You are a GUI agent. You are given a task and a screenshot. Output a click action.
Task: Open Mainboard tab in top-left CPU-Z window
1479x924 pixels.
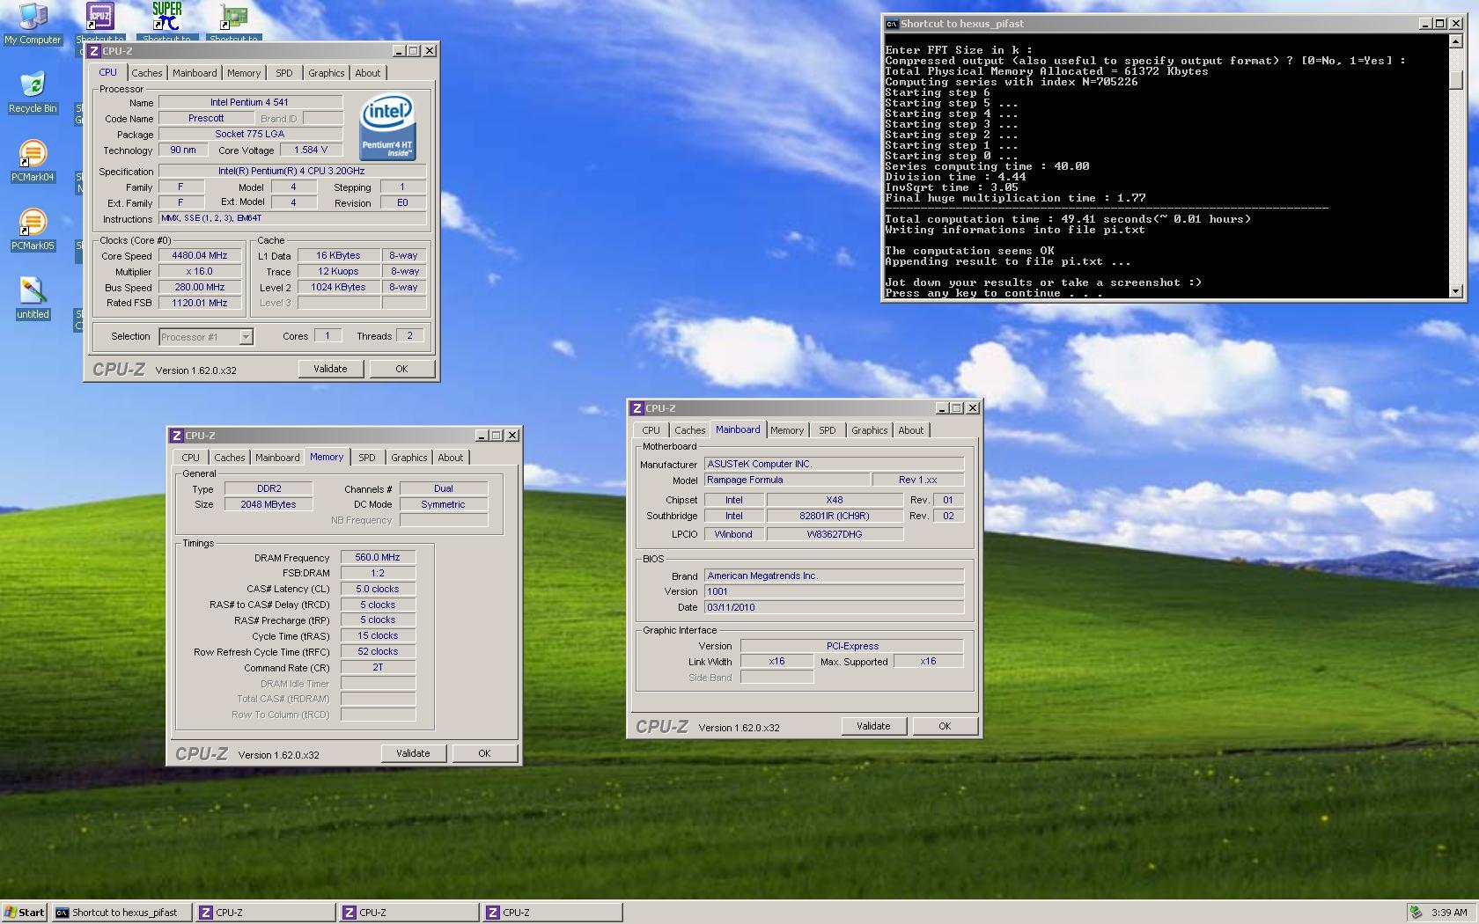pyautogui.click(x=195, y=73)
